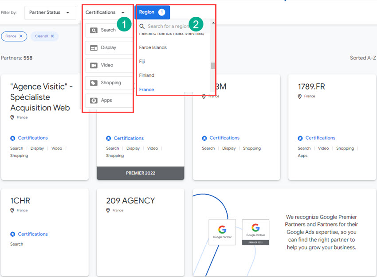Image resolution: width=377 pixels, height=277 pixels.
Task: Click Certifications badge icon on 1789.FR card
Action: [300, 138]
